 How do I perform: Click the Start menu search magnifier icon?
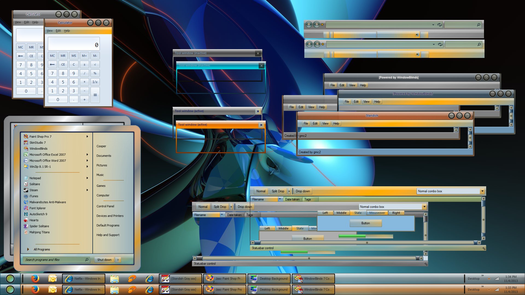point(87,260)
